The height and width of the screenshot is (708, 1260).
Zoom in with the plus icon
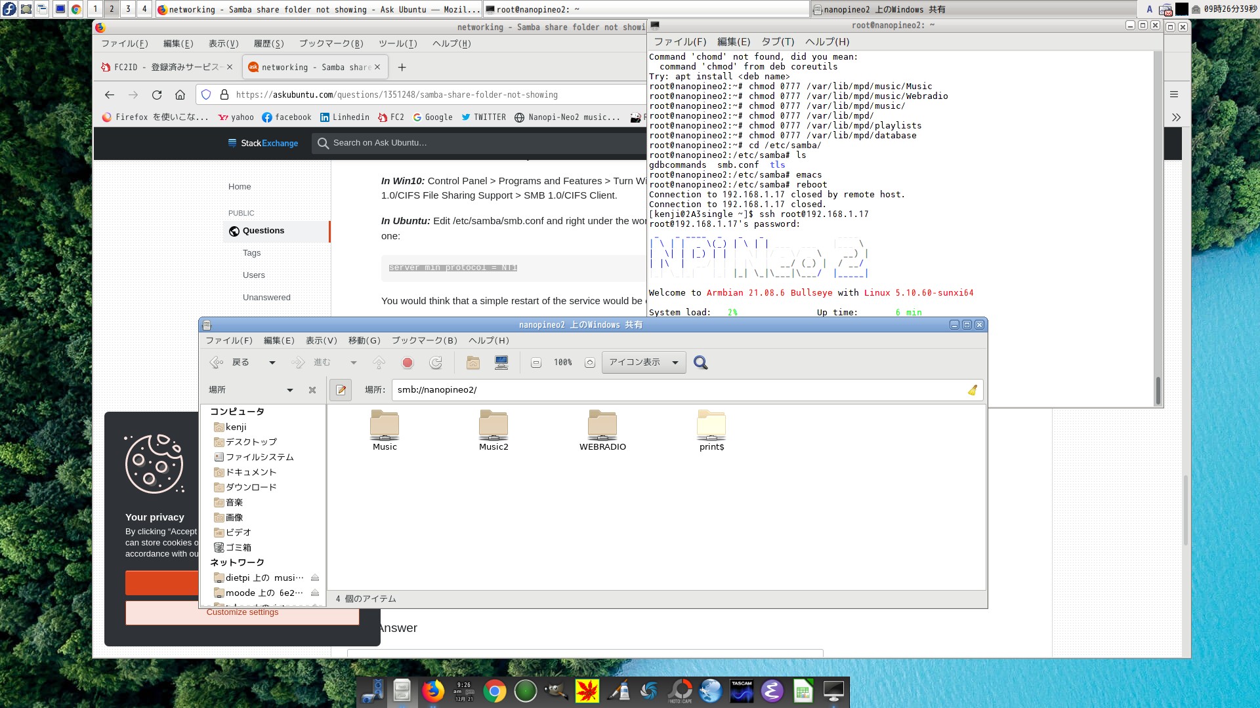tap(590, 363)
